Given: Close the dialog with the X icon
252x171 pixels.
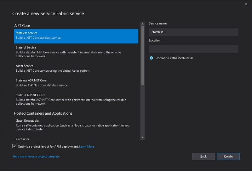Looking at the screenshot, I should 246,4.
